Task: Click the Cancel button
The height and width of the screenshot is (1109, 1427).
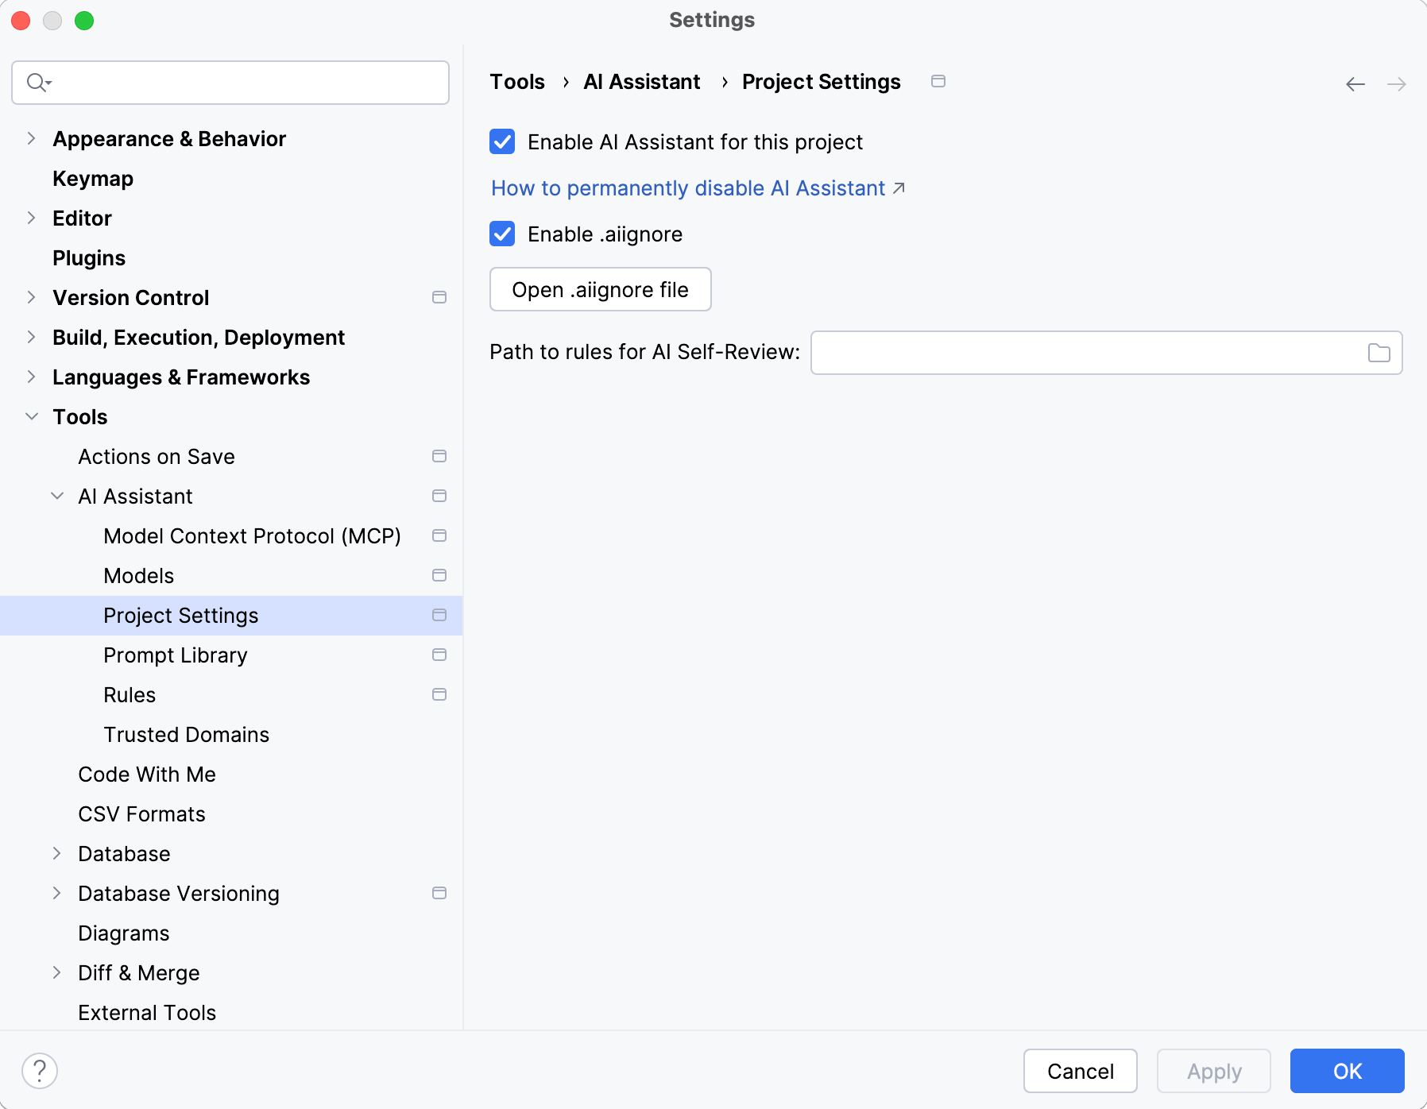Action: click(x=1080, y=1071)
